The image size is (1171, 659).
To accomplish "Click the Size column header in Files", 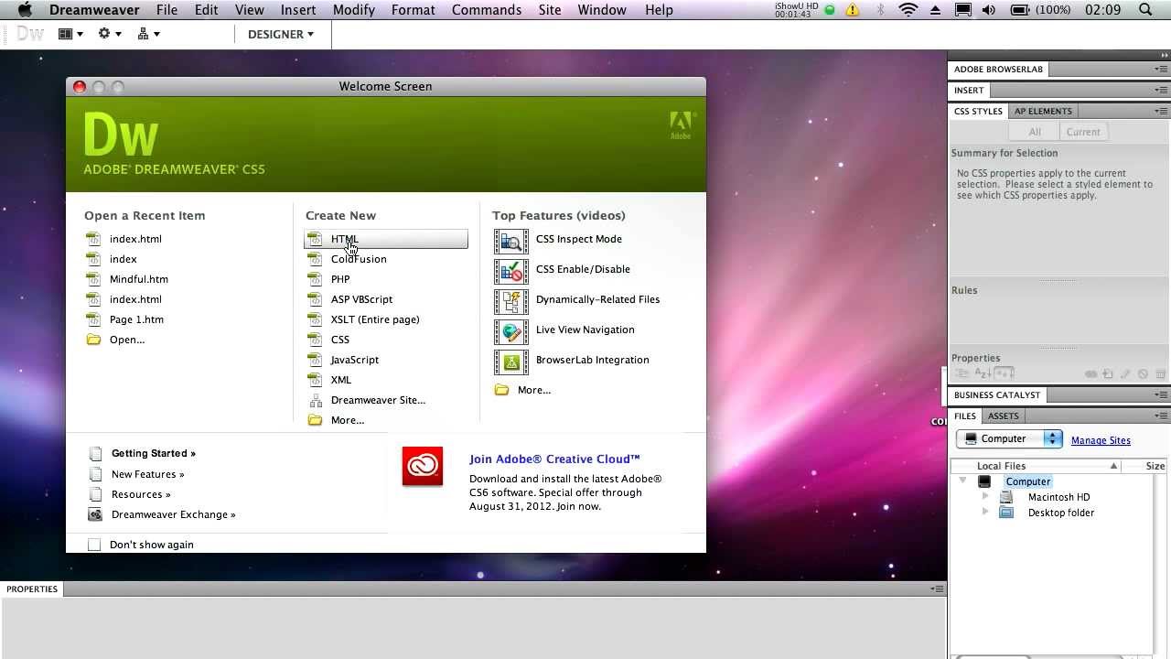I will click(x=1155, y=466).
